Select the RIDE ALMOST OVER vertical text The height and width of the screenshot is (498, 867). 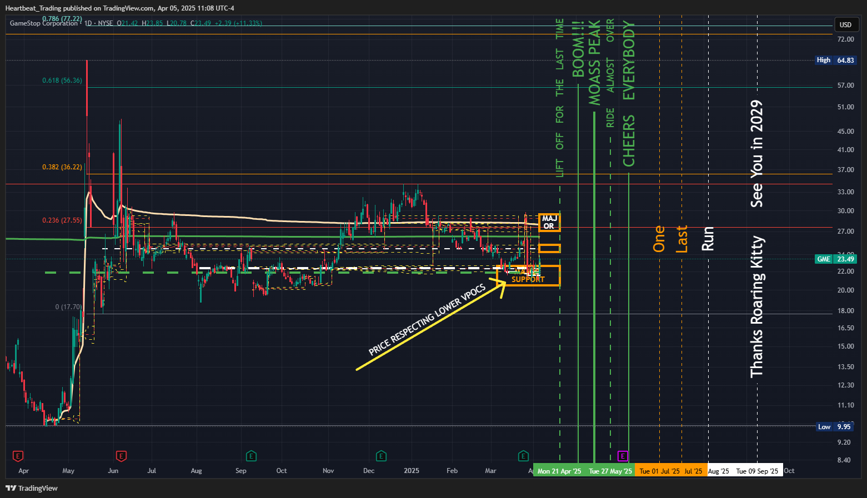click(610, 73)
